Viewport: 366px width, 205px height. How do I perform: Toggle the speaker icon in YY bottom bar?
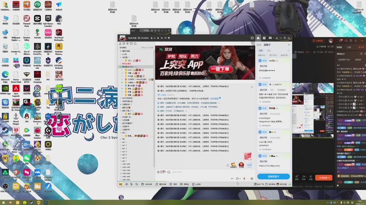(x=127, y=184)
